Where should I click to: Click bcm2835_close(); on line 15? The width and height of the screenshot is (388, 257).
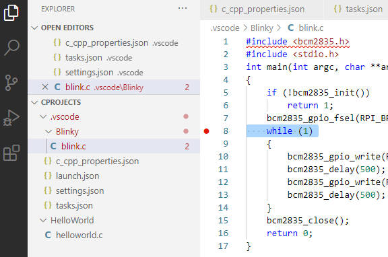click(308, 221)
